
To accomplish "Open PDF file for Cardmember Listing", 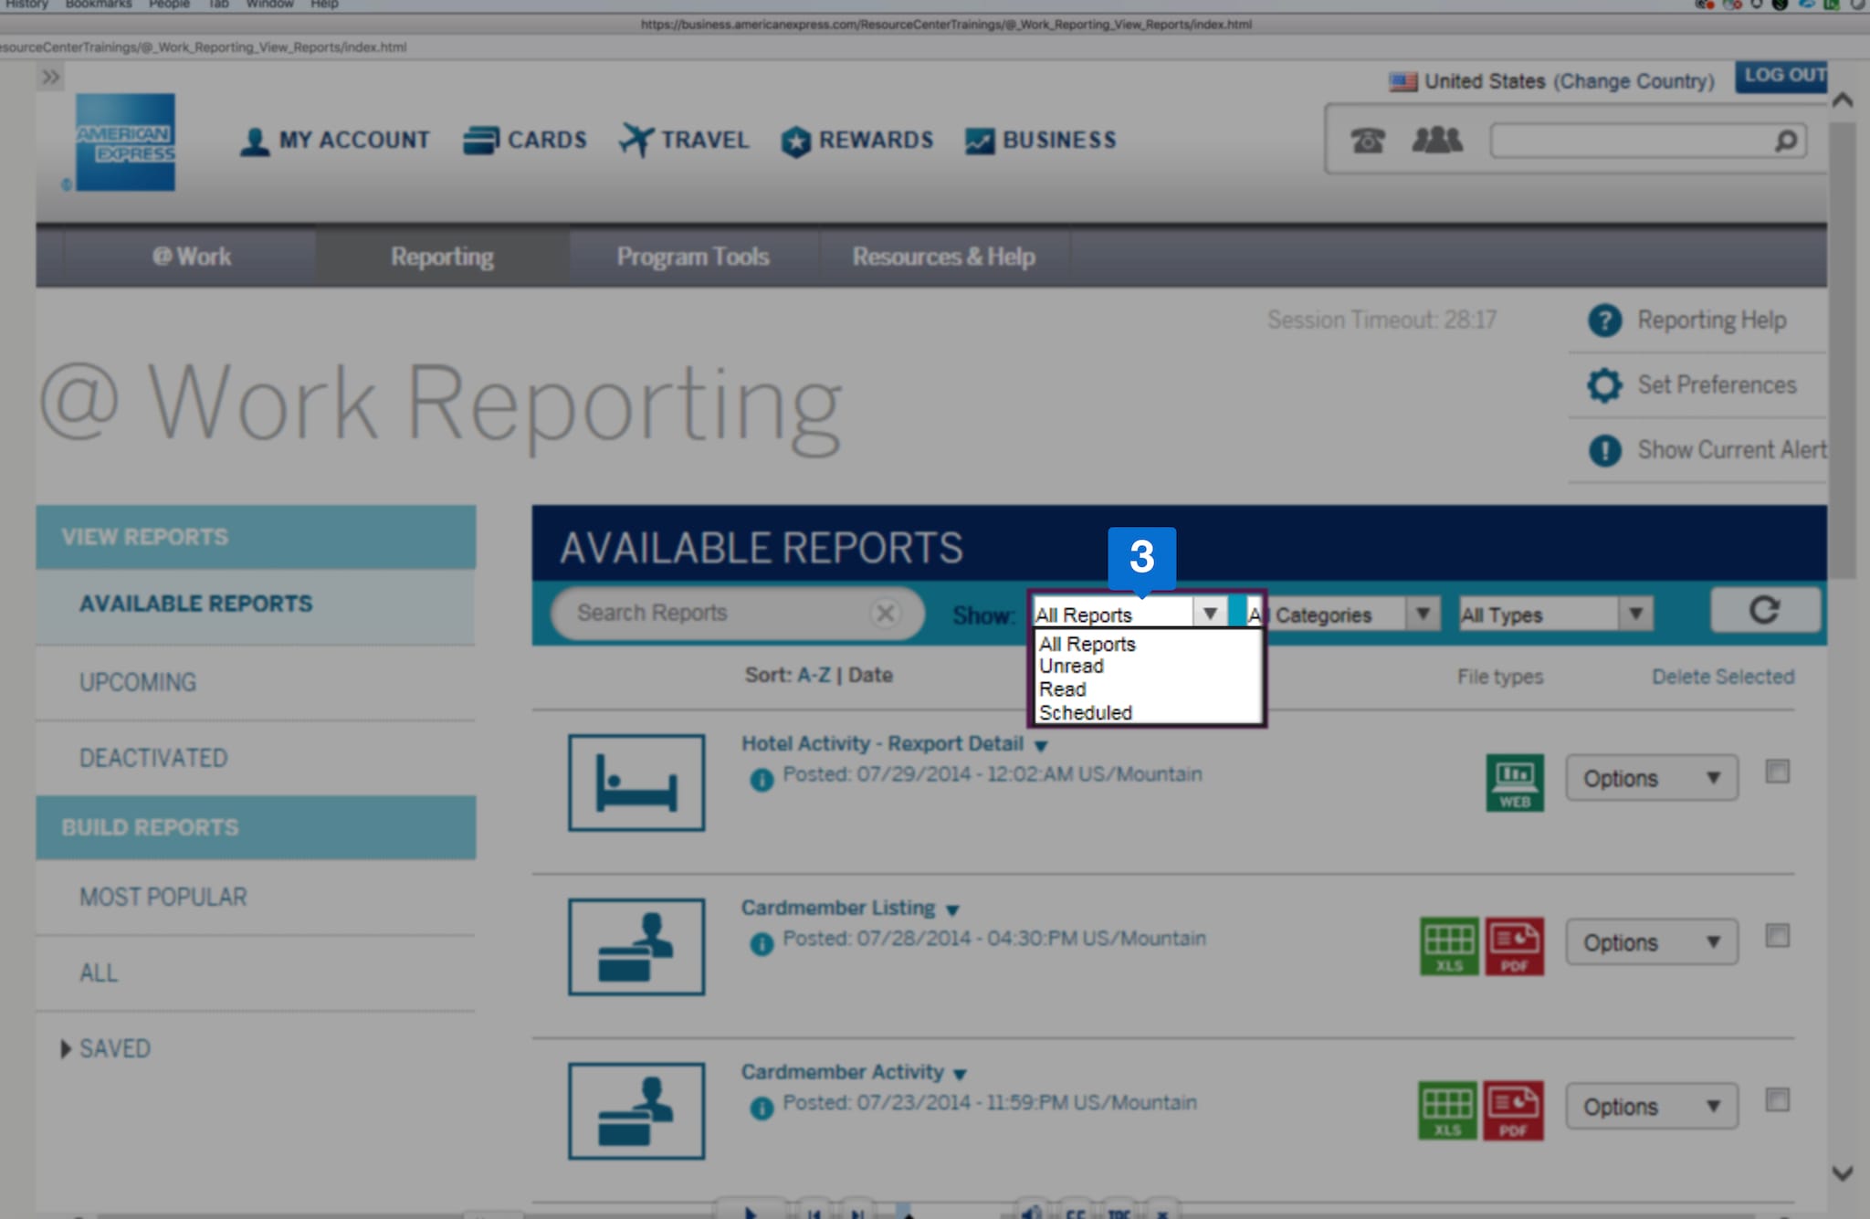I will tap(1514, 946).
